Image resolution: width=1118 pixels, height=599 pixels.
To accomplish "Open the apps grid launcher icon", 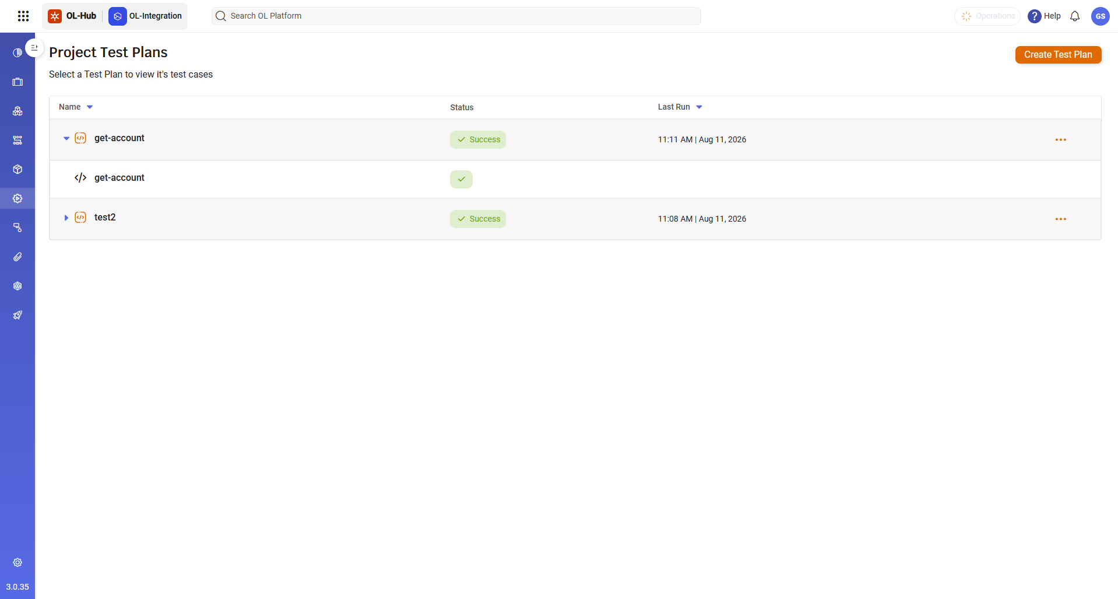I will pos(23,16).
